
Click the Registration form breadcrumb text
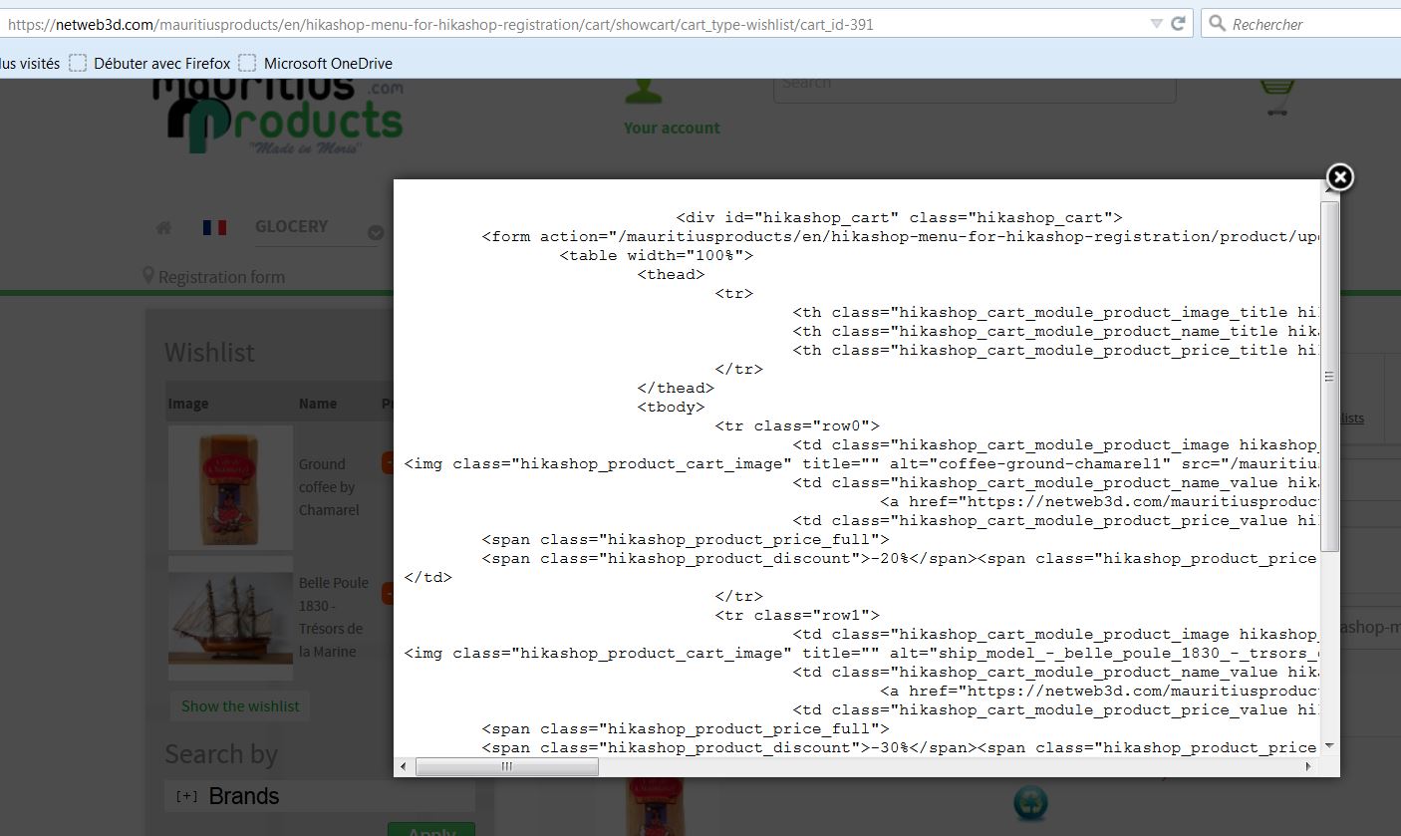[x=221, y=277]
